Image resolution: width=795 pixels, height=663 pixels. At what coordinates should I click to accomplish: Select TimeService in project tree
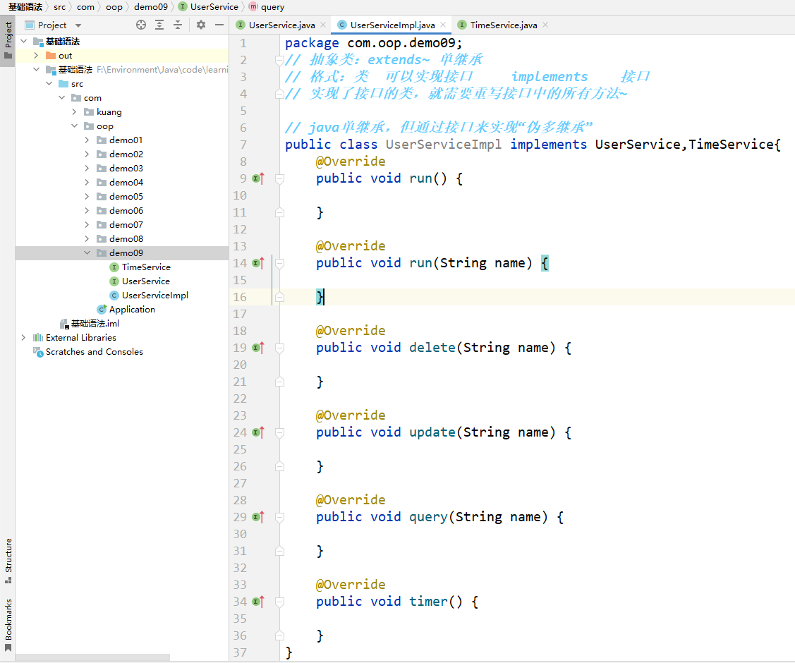point(146,267)
